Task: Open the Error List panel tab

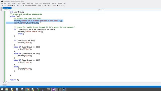Action: [x=5, y=84]
